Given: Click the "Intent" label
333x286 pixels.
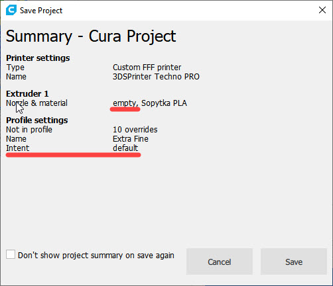Looking at the screenshot, I should point(18,148).
